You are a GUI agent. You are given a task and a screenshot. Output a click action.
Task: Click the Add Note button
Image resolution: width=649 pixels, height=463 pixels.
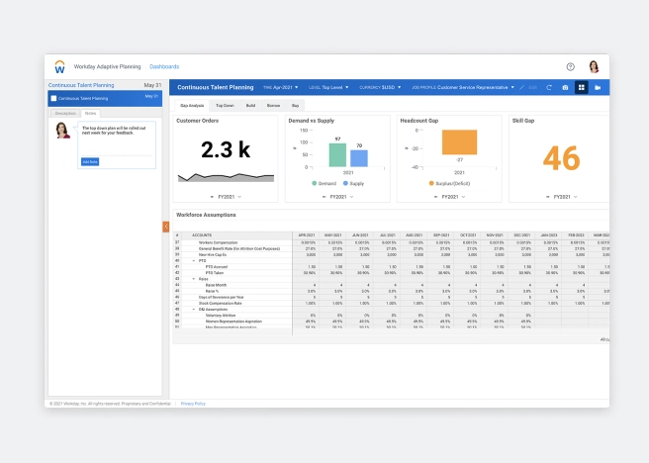click(x=90, y=162)
